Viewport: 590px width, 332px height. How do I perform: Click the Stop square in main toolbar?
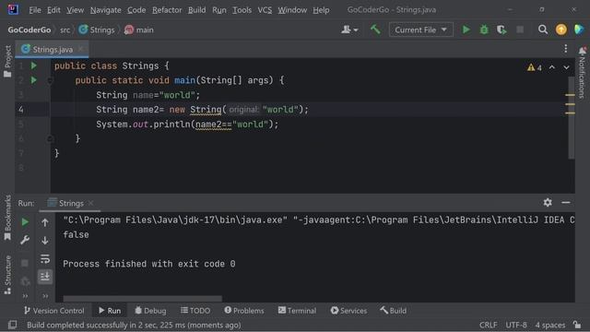(x=520, y=30)
